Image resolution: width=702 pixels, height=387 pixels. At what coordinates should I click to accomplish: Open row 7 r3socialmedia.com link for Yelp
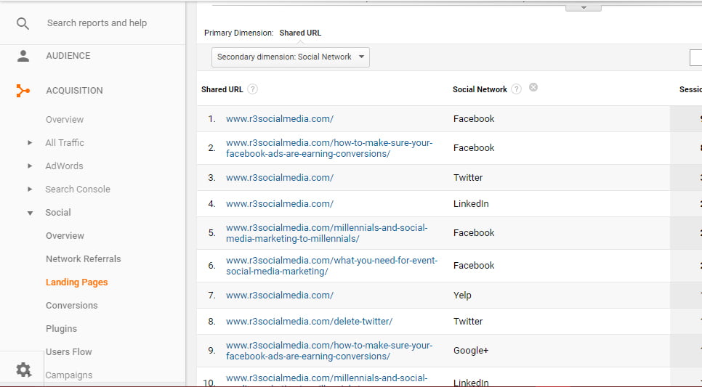tap(280, 296)
